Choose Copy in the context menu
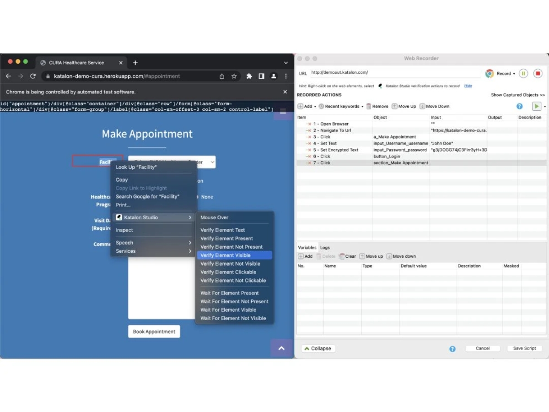Screen dimensions: 549x412 tap(154, 180)
